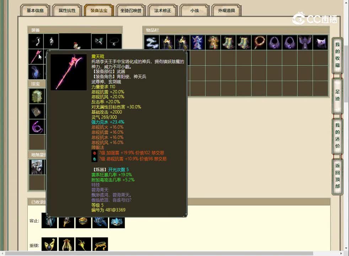Select the purple winged robe in 物品栏
Image resolution: width=349 pixels, height=256 pixels.
(305, 42)
